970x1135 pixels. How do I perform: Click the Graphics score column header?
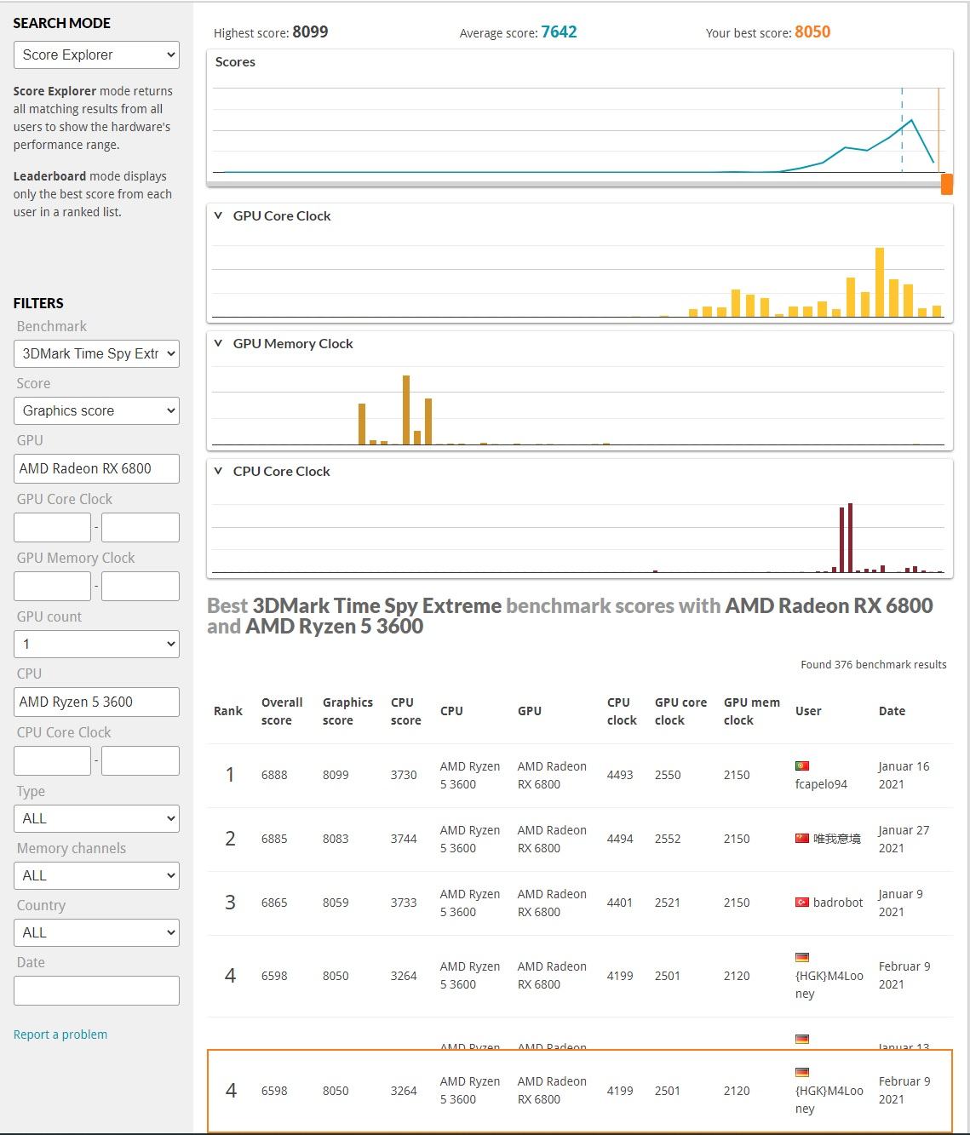coord(347,711)
